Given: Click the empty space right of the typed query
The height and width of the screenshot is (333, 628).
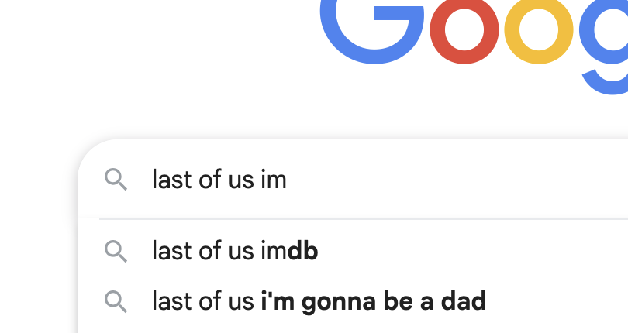Looking at the screenshot, I should [x=465, y=180].
